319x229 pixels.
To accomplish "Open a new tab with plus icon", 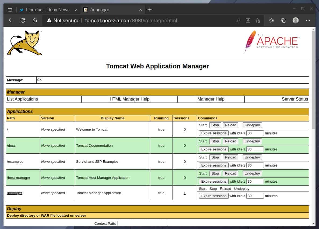I will [150, 10].
